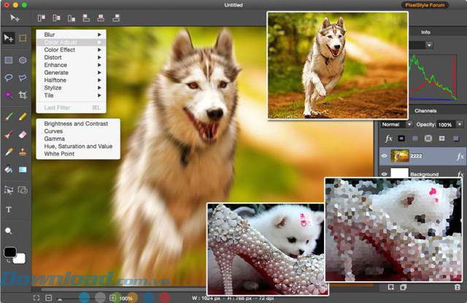This screenshot has height=303, width=467.
Task: Pick the Lasso selection tool
Action: pyautogui.click(x=9, y=77)
